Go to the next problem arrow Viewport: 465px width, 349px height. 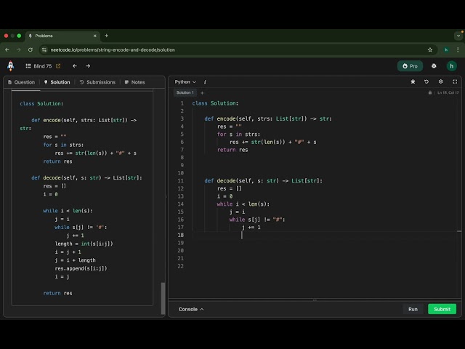pyautogui.click(x=88, y=66)
